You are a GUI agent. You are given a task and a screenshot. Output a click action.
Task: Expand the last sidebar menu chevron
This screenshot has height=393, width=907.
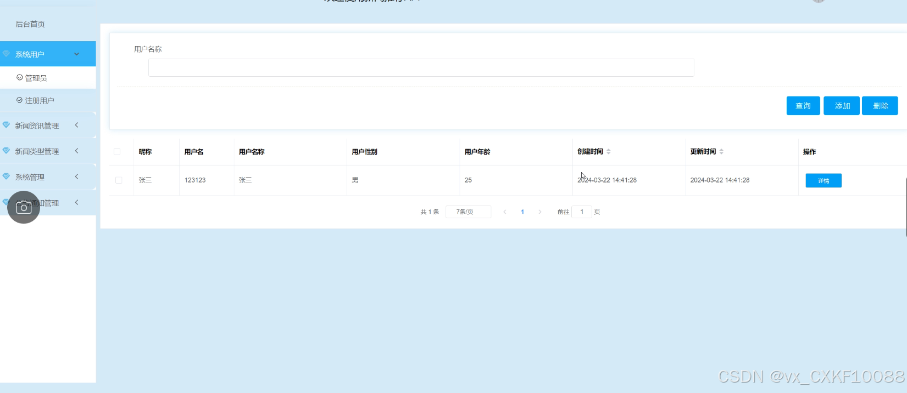(x=77, y=202)
